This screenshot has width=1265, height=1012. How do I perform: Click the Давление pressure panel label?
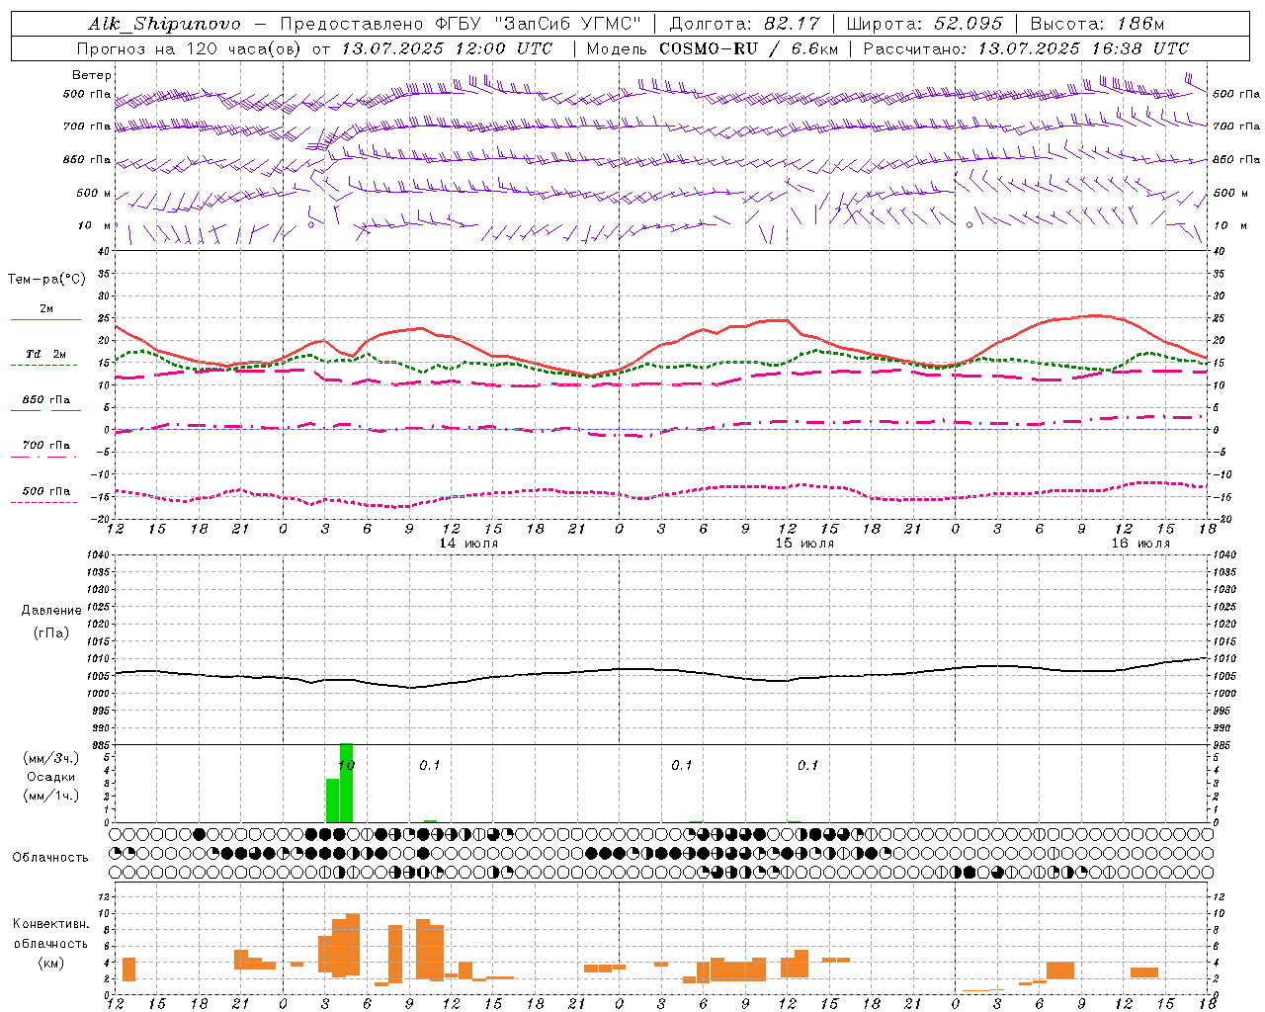51,611
